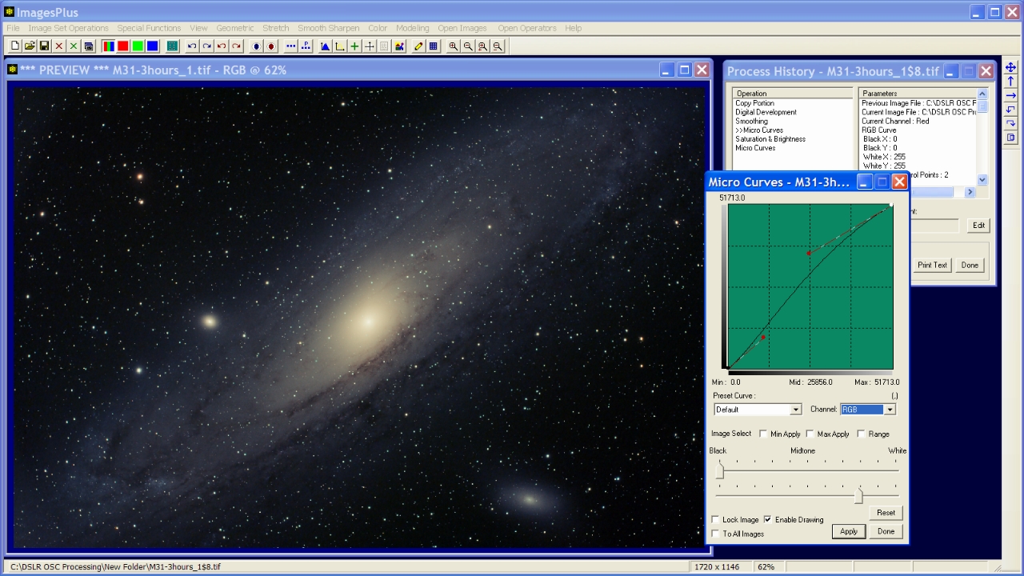Open the File menu
The width and height of the screenshot is (1024, 576).
[13, 28]
